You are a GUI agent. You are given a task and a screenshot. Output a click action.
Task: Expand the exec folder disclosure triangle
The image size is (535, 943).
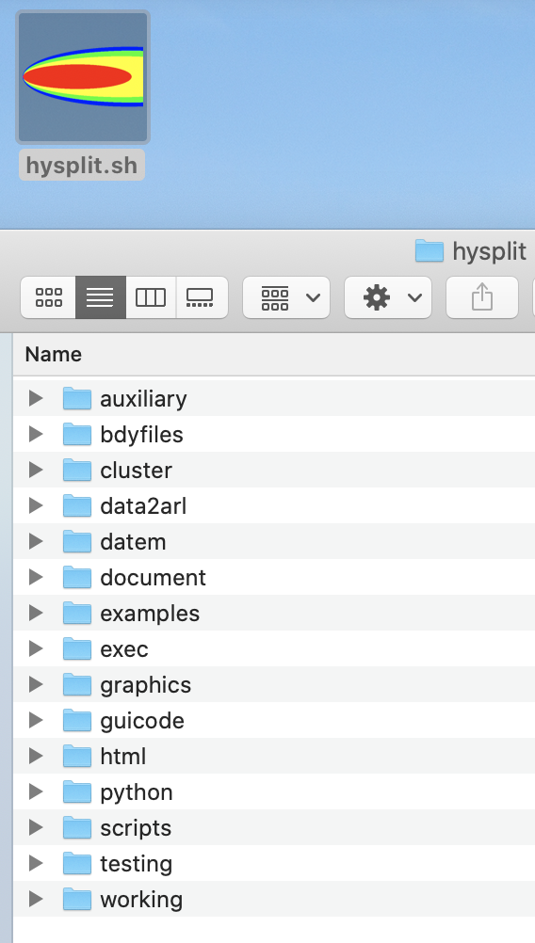pyautogui.click(x=36, y=648)
